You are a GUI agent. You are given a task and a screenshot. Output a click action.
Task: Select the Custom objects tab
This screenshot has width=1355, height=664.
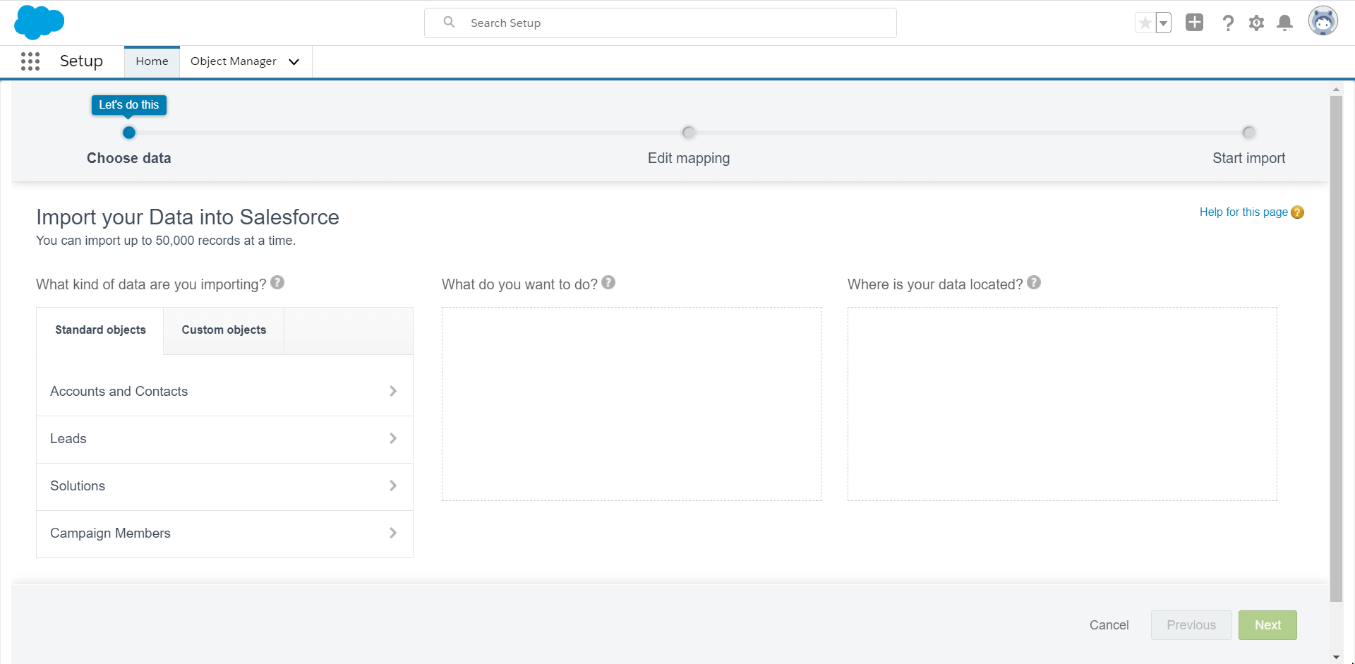[224, 330]
